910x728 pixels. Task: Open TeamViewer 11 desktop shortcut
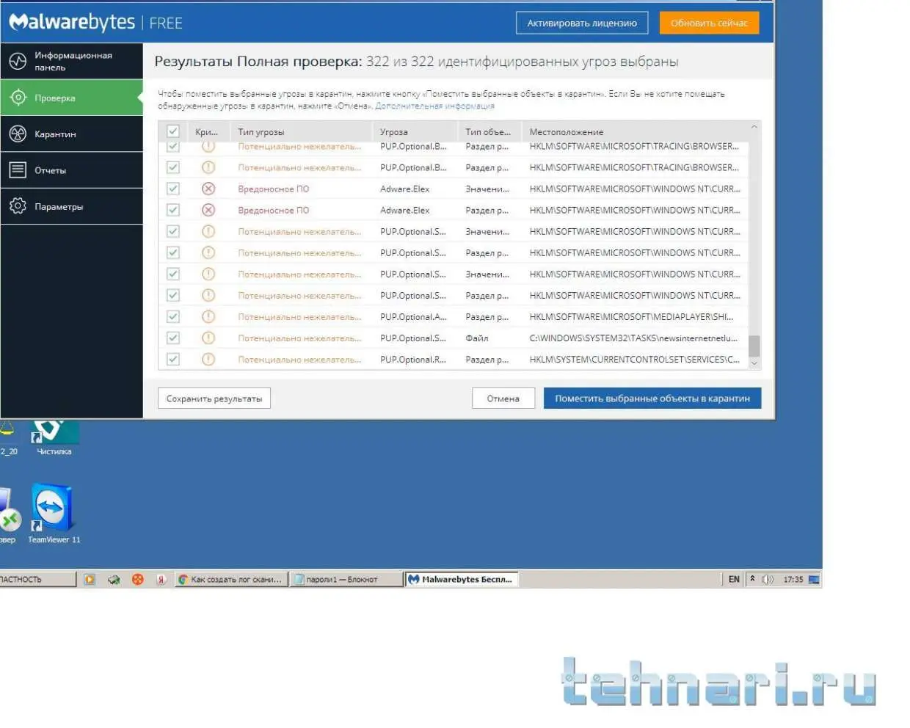coord(54,514)
